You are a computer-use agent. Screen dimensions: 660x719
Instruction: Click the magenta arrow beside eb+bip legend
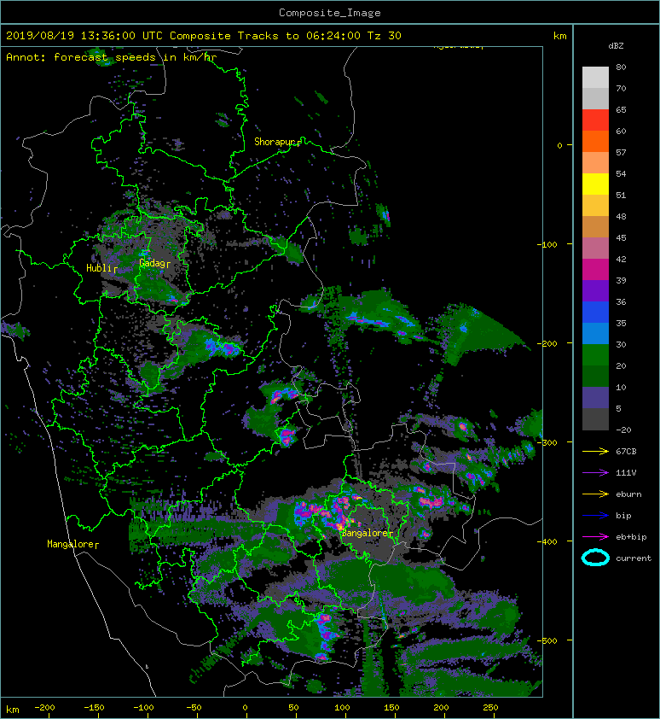click(595, 537)
